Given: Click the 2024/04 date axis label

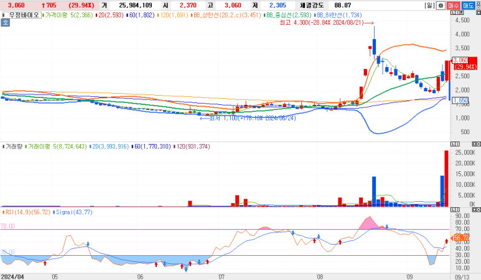Looking at the screenshot, I should 12,277.
